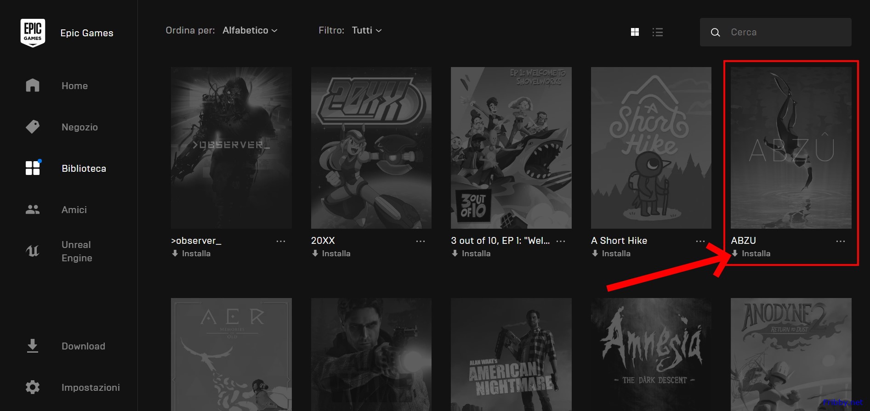Select the >observer_ cover art
This screenshot has width=870, height=411.
231,148
